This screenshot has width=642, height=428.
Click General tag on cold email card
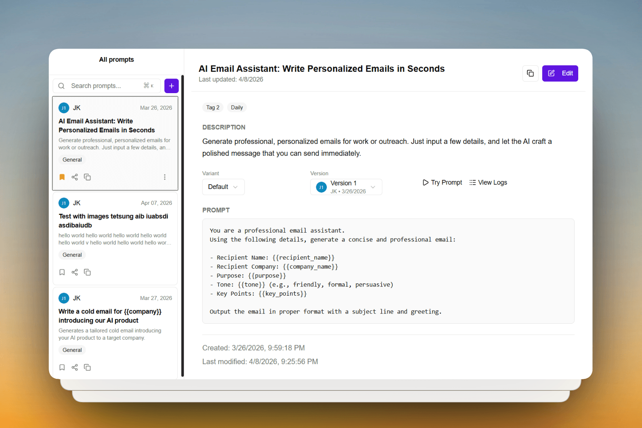click(72, 350)
